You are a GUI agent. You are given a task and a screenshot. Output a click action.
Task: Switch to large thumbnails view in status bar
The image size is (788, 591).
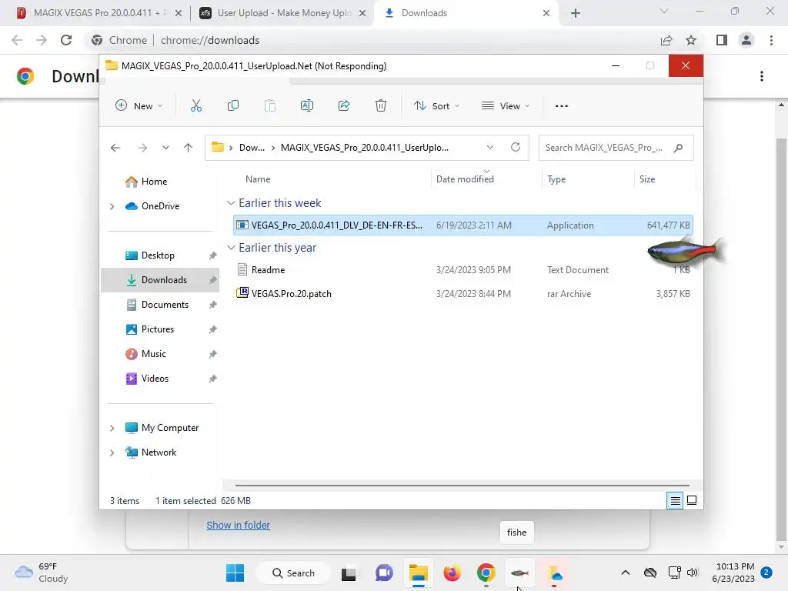692,500
